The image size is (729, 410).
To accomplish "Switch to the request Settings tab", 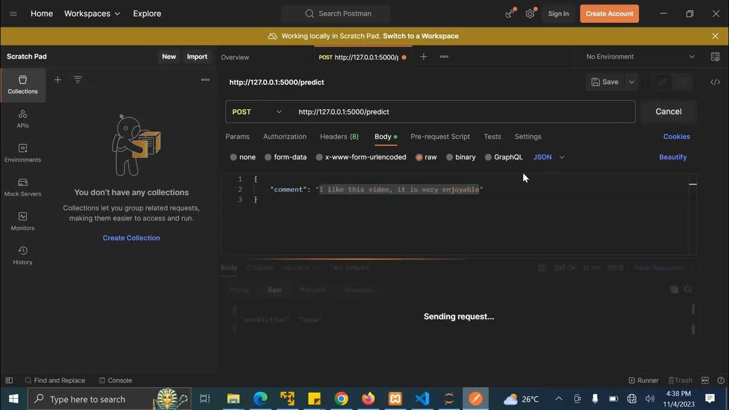I will (x=528, y=137).
